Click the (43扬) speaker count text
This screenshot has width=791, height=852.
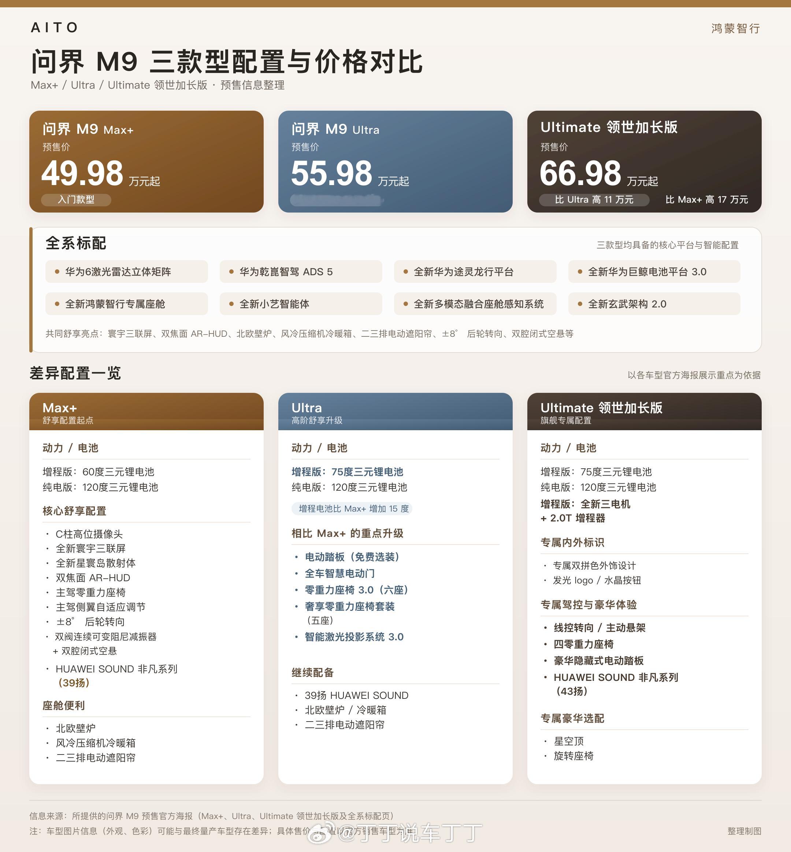[x=572, y=691]
